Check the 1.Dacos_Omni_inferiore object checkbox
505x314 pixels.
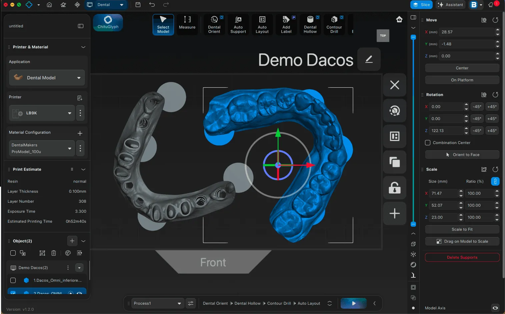coord(13,280)
